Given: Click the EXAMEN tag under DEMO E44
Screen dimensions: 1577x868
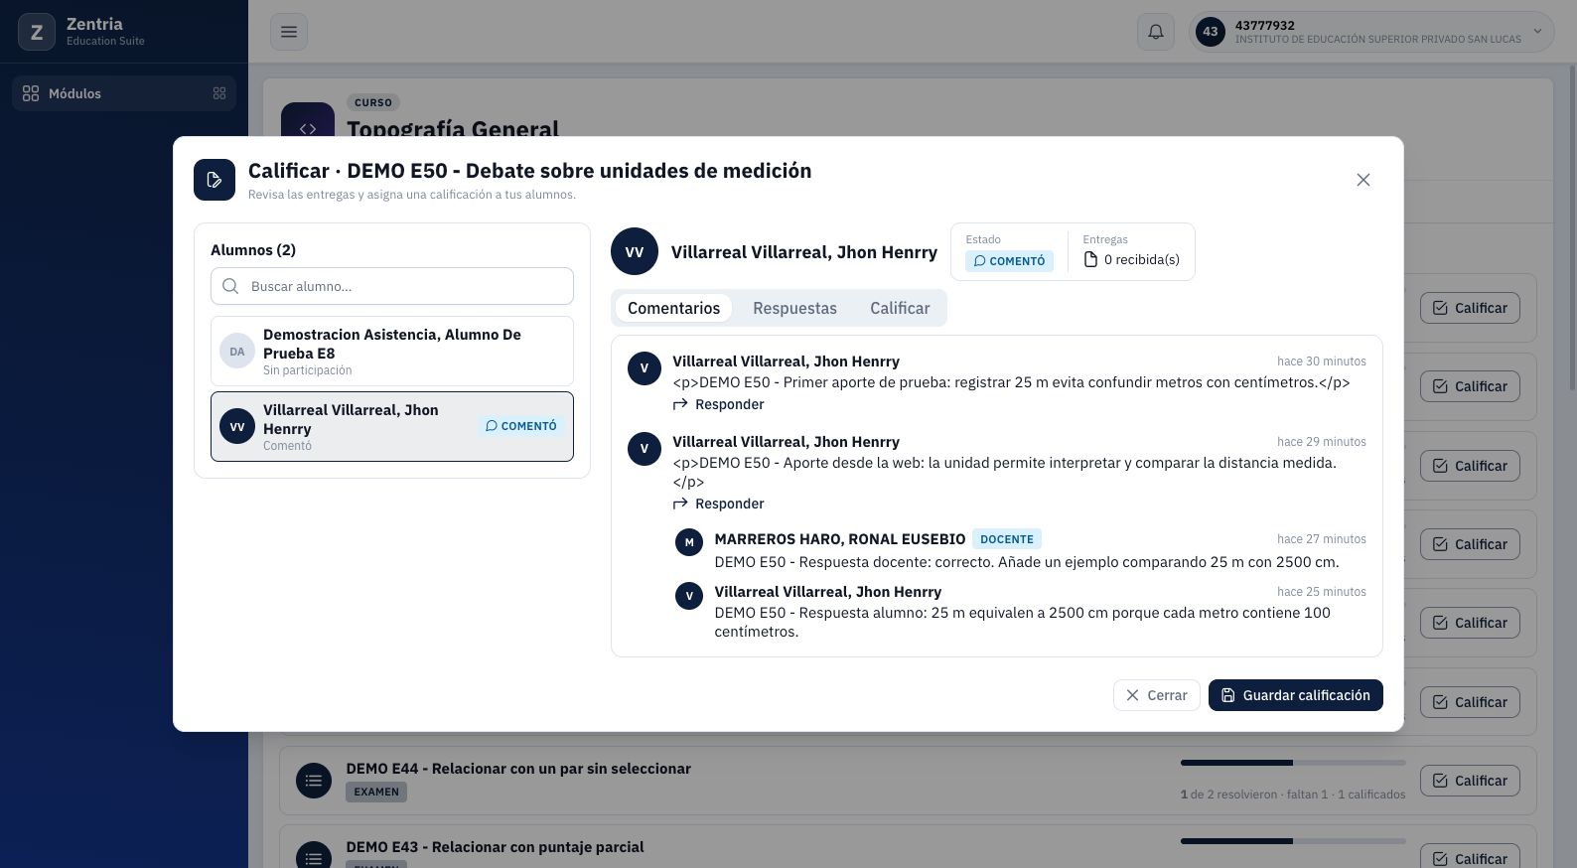Looking at the screenshot, I should pos(376,792).
